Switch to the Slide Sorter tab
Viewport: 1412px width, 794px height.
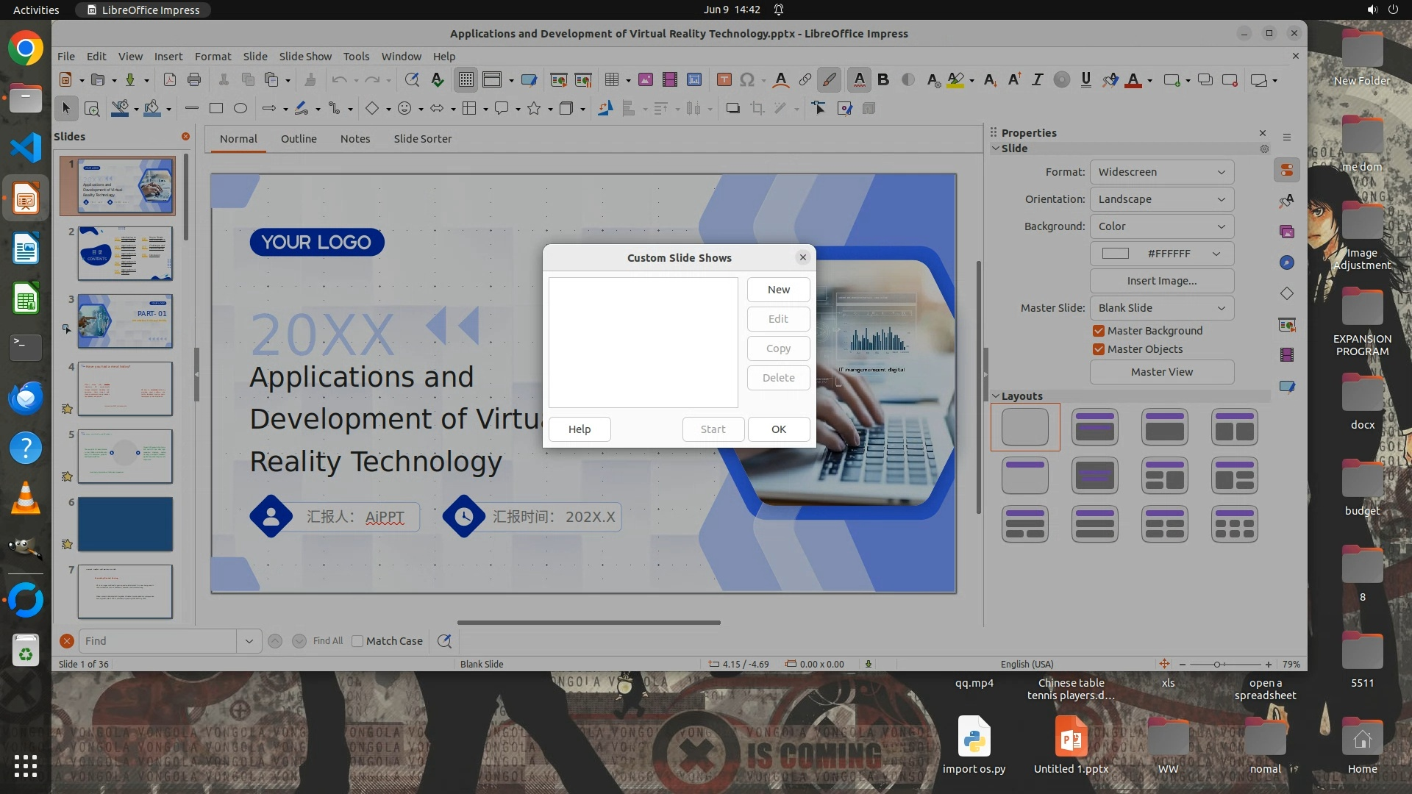pos(422,138)
